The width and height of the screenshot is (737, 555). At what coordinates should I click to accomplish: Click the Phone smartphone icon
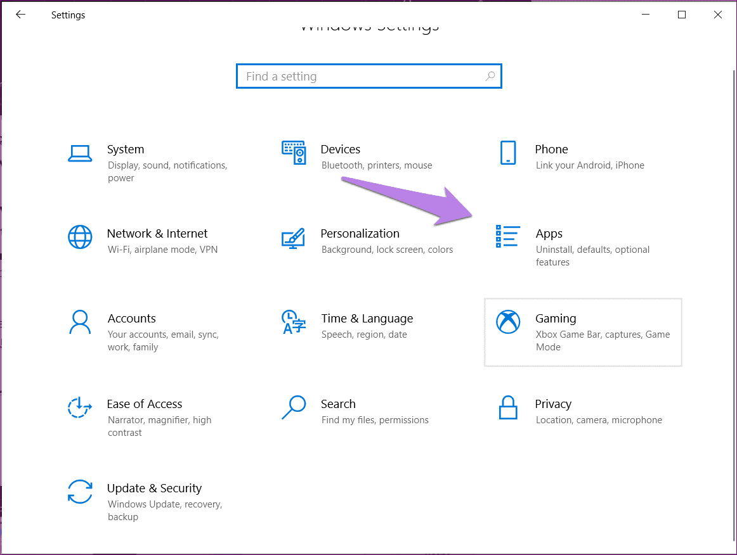click(507, 153)
